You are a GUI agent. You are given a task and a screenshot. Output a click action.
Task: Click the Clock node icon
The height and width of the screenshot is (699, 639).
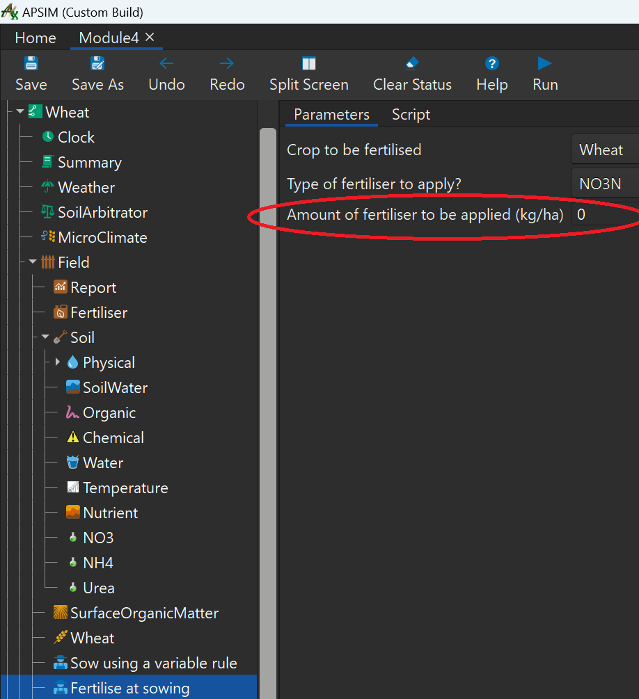48,136
